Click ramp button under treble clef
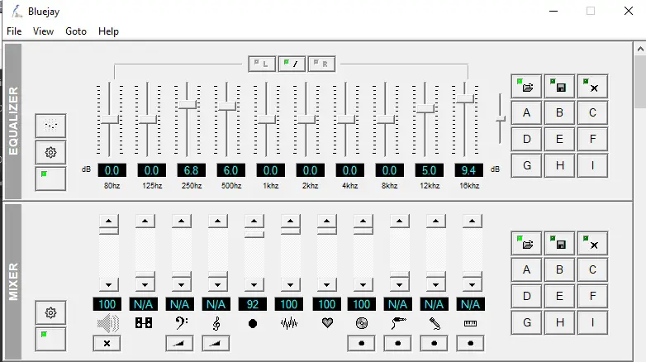Image resolution: width=646 pixels, height=362 pixels. coord(216,344)
